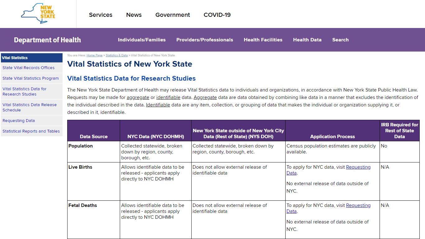Open the News menu item
The image size is (425, 239).
pos(134,15)
